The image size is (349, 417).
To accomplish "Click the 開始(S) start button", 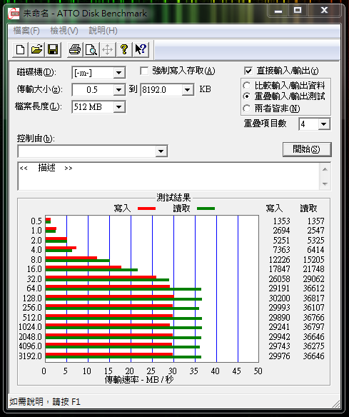I will [307, 149].
